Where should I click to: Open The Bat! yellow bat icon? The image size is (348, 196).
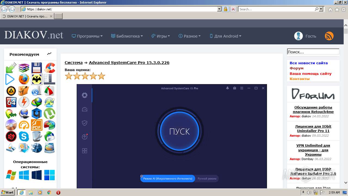(37, 79)
